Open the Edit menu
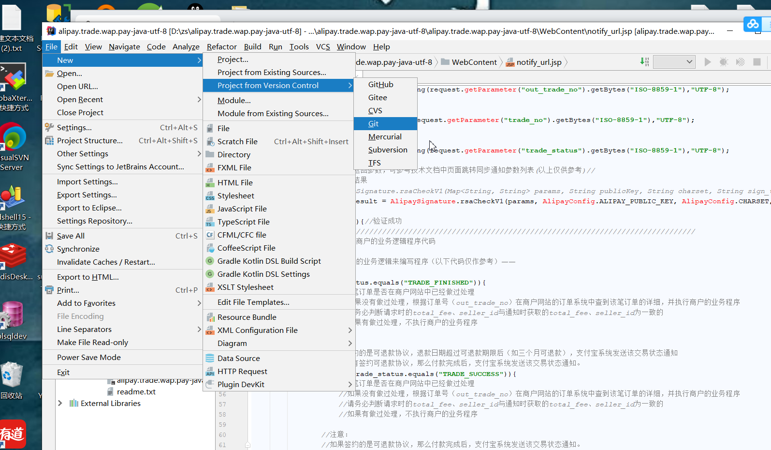 [71, 46]
